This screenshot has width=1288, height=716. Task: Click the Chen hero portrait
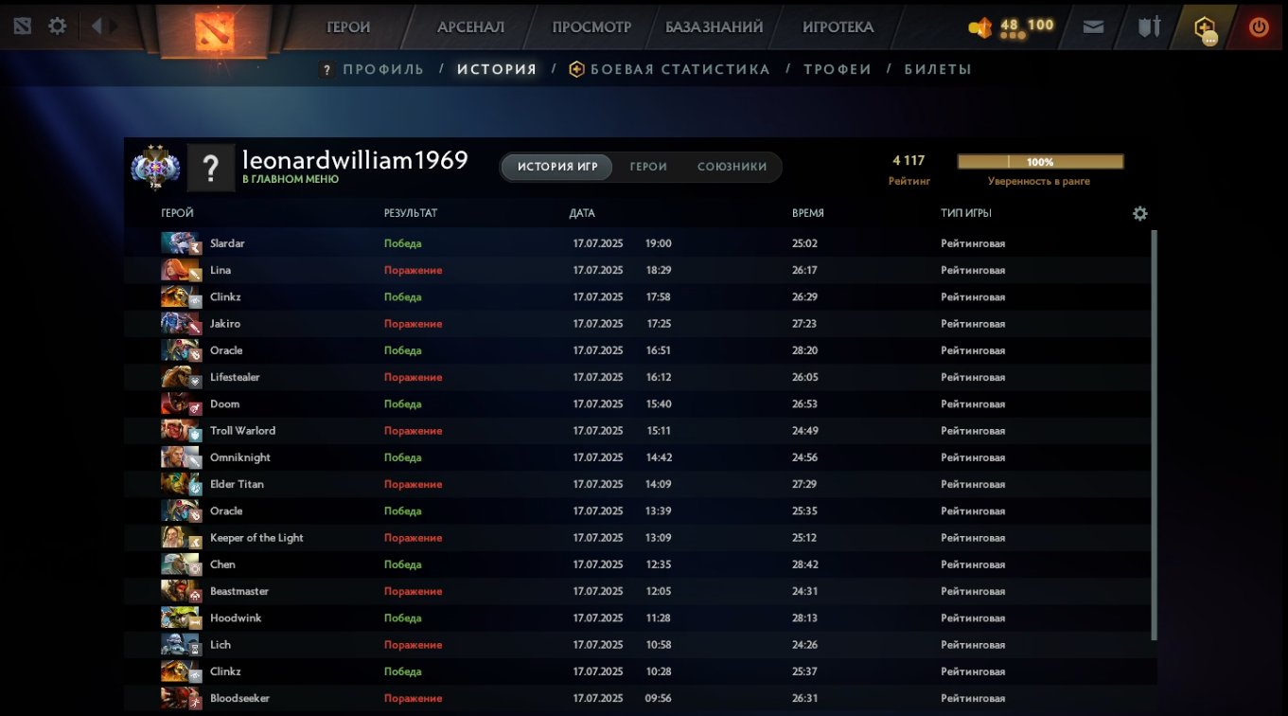click(x=181, y=564)
